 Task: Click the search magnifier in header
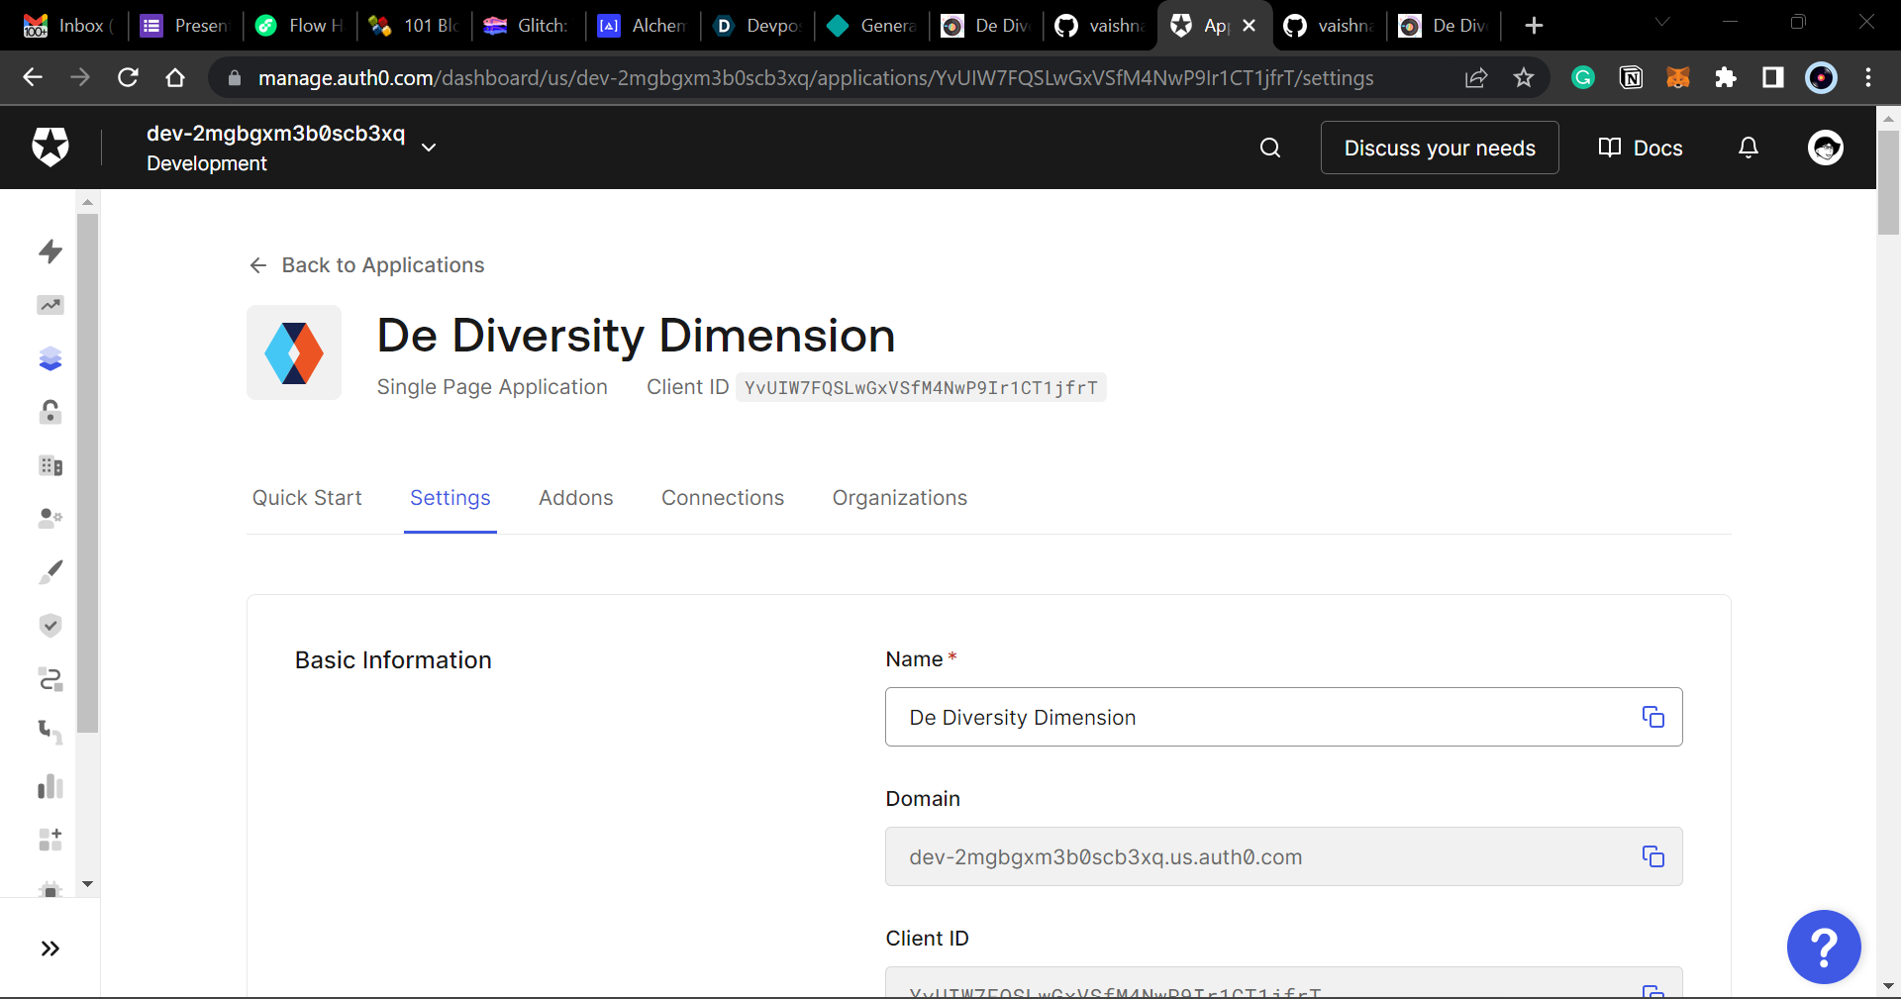click(x=1270, y=148)
